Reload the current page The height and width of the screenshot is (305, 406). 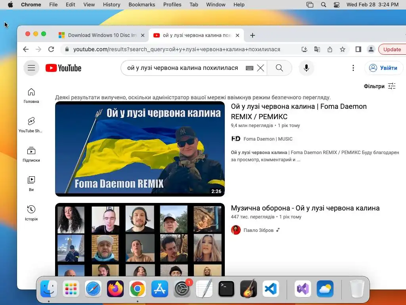click(x=51, y=49)
